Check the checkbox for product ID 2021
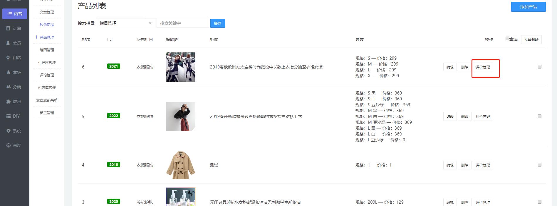Image resolution: width=557 pixels, height=206 pixels. click(540, 67)
